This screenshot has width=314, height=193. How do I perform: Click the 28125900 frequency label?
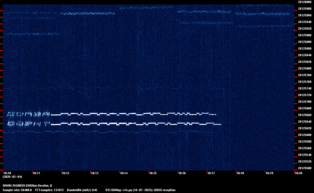coord(304,35)
